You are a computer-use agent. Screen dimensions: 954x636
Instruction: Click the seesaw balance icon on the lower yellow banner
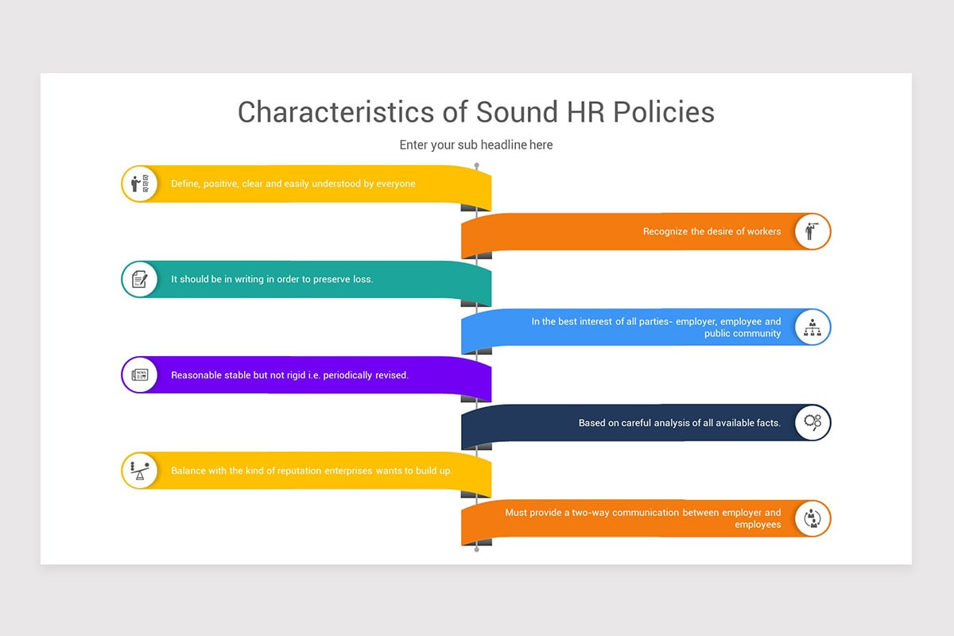(140, 470)
